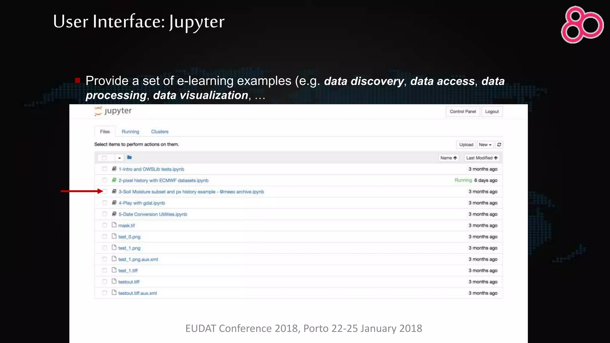The height and width of the screenshot is (343, 610).
Task: Click file icon beside testout.tiff
Action: point(114,281)
